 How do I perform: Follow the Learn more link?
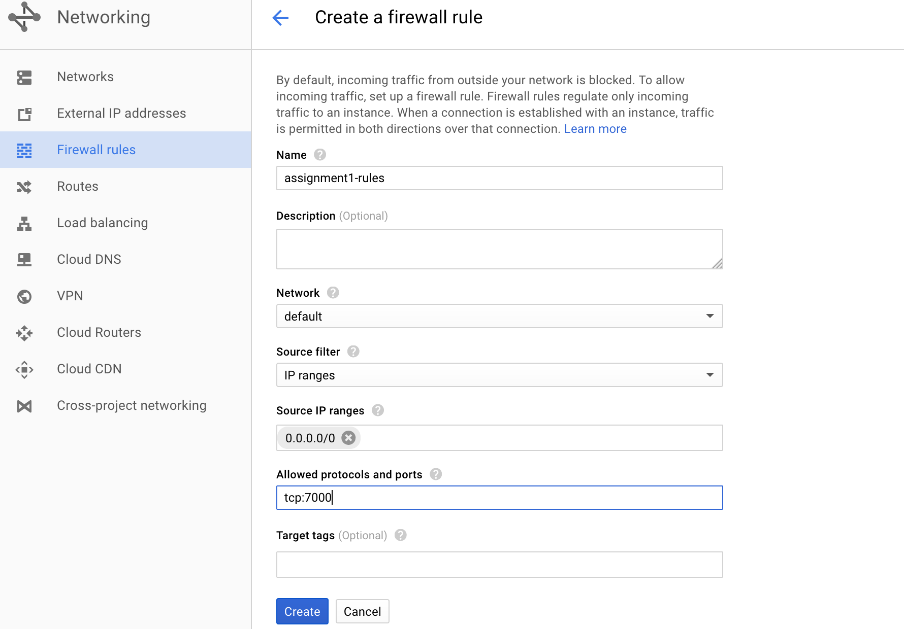tap(595, 129)
